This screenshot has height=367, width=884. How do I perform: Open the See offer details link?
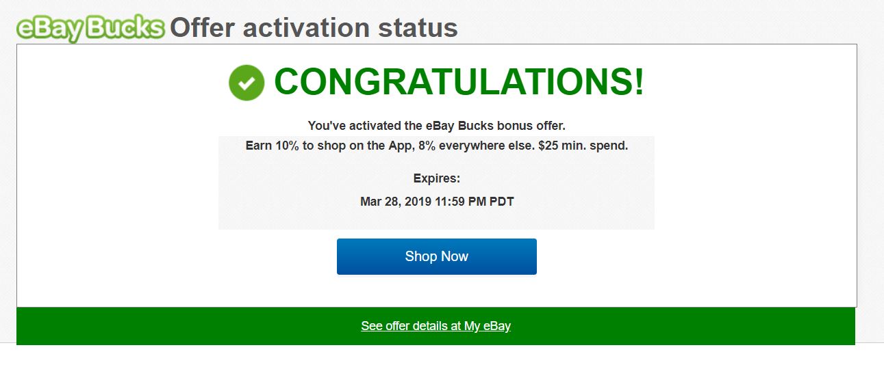tap(435, 326)
